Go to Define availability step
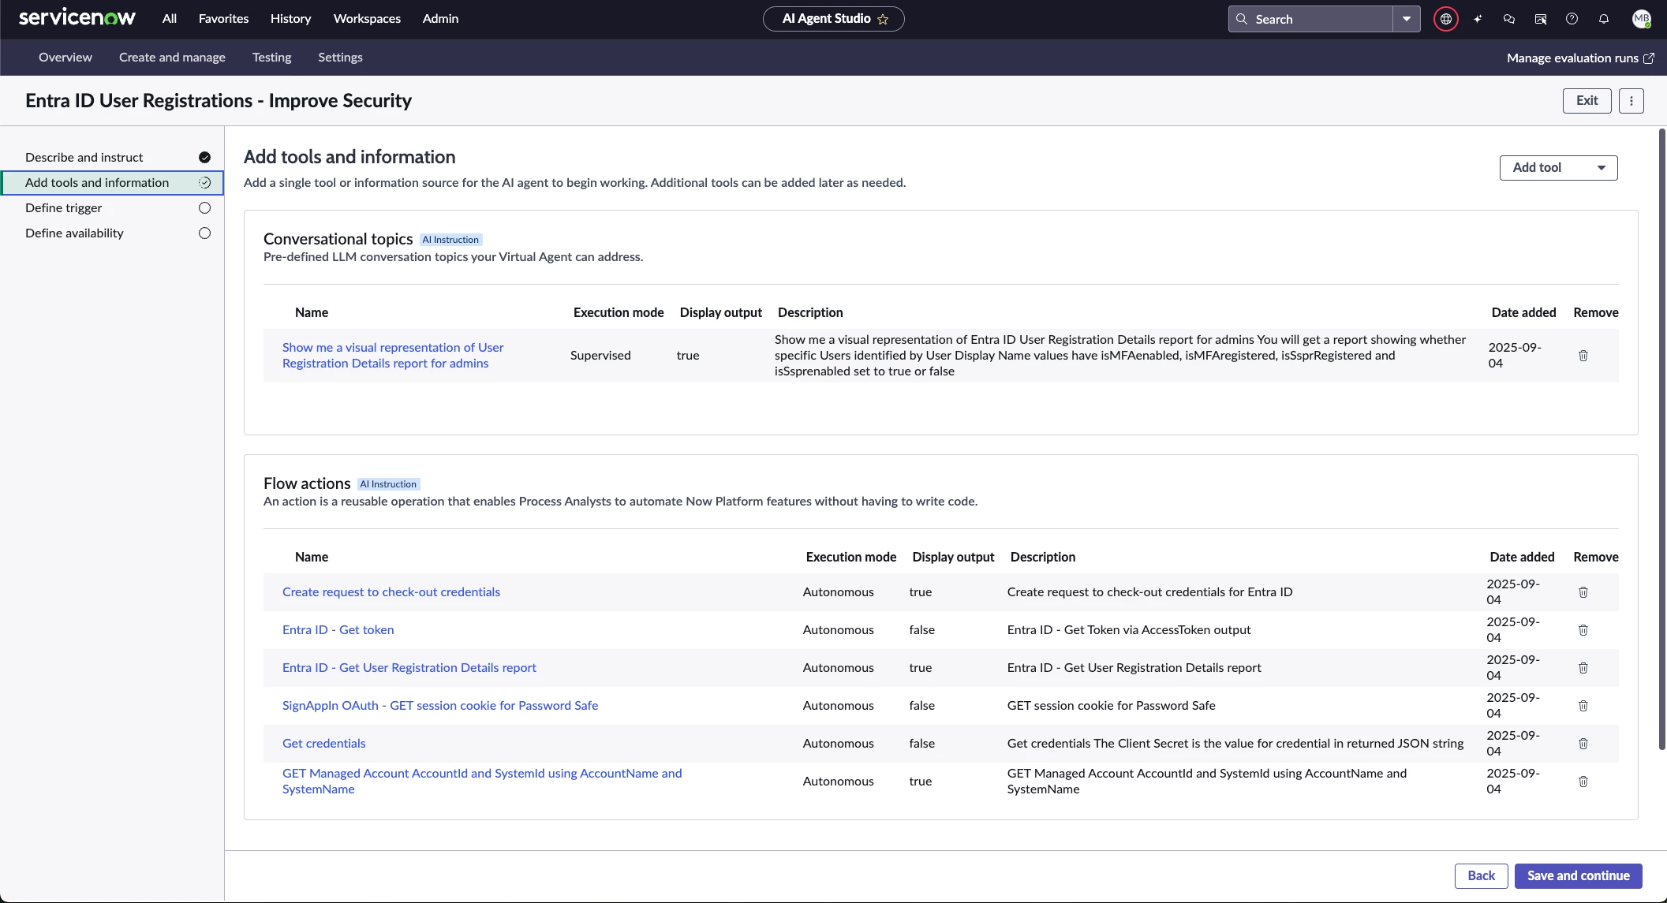This screenshot has height=903, width=1667. 112,233
